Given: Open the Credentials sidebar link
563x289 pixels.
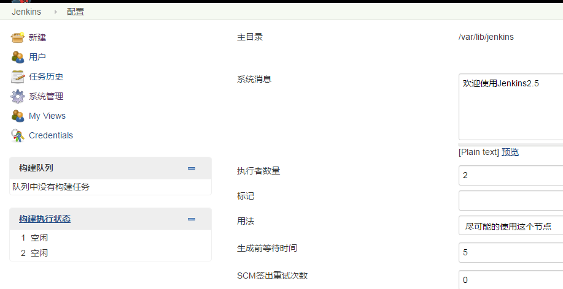Looking at the screenshot, I should point(50,135).
